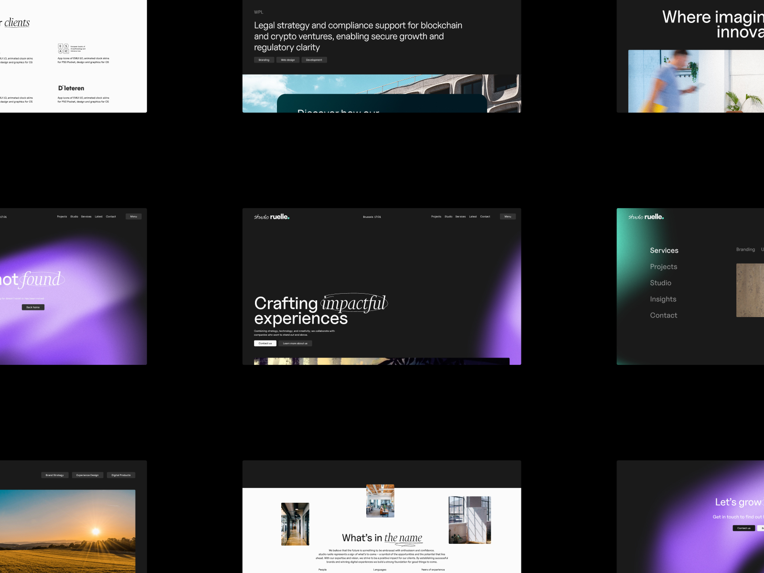
Task: Click the Contact us button on the Let's grow card
Action: [x=744, y=528]
